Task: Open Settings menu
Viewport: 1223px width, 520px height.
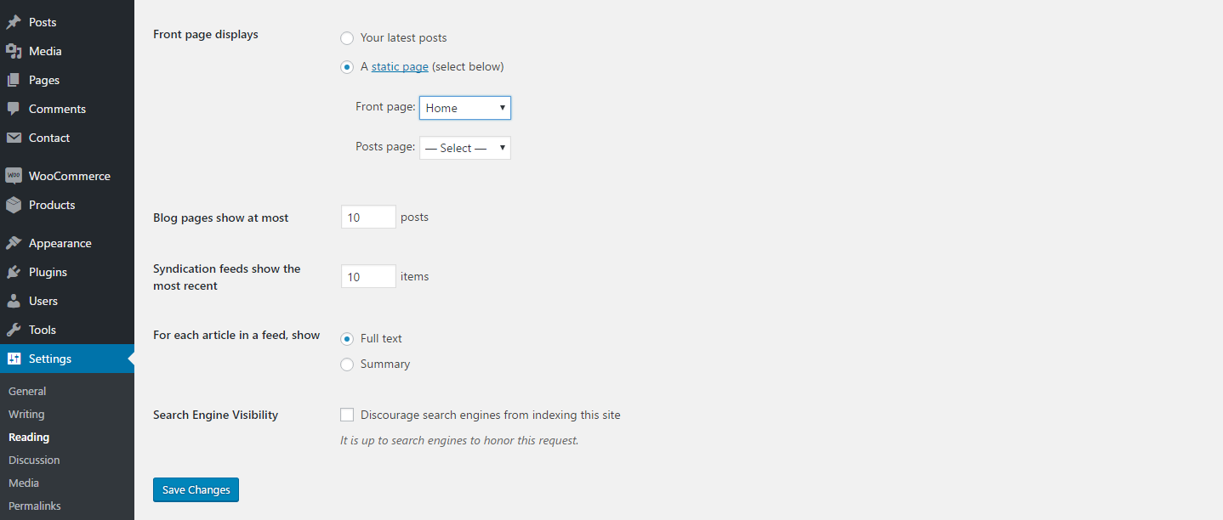Action: tap(50, 359)
